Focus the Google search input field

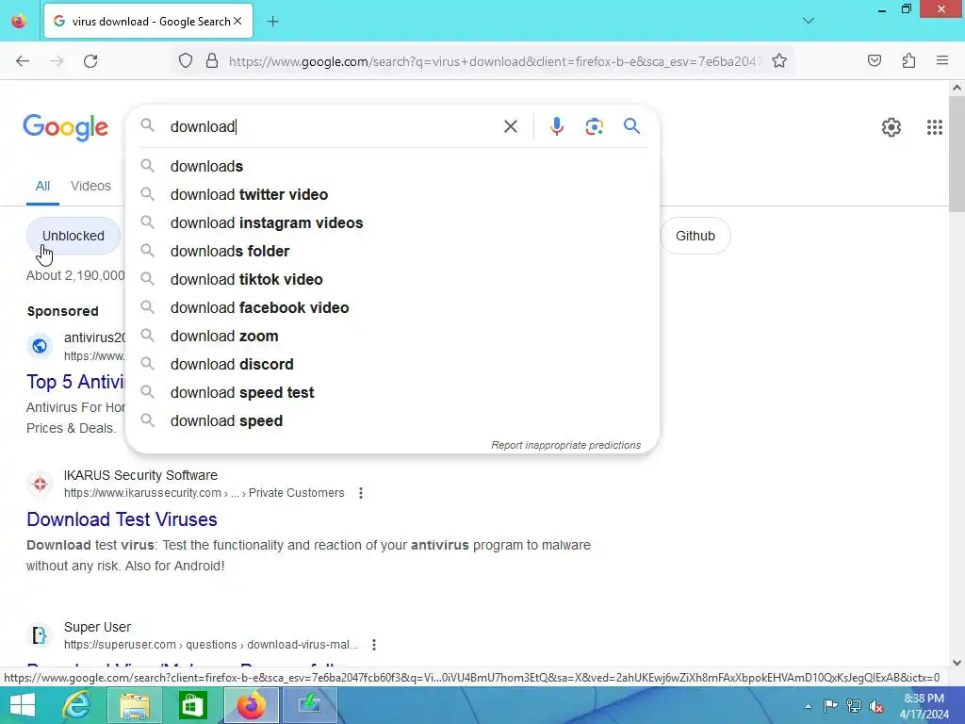[x=333, y=127]
